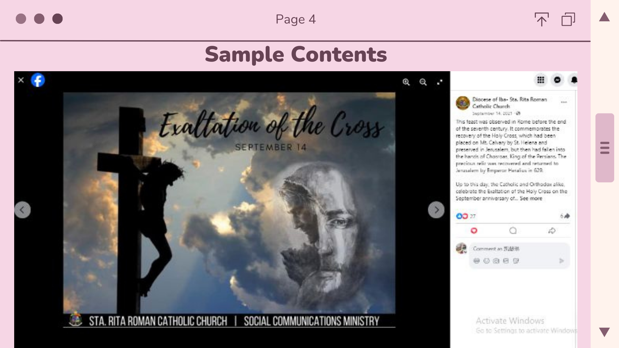Share the post with arrow icon
619x348 pixels.
tap(552, 231)
